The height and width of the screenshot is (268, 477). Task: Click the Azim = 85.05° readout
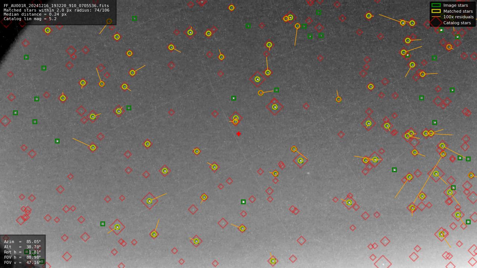[x=22, y=242]
